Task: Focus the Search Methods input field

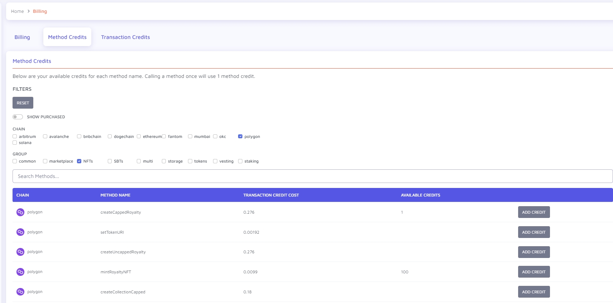Action: point(312,176)
